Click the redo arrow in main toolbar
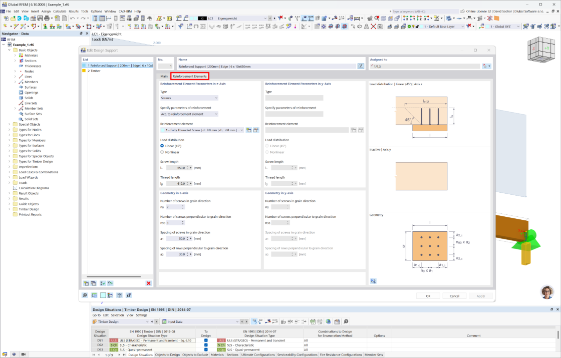561x358 pixels. (83, 18)
